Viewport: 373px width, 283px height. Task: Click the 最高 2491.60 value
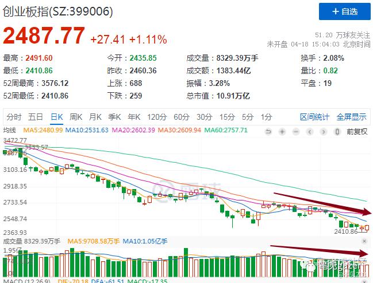pos(39,58)
